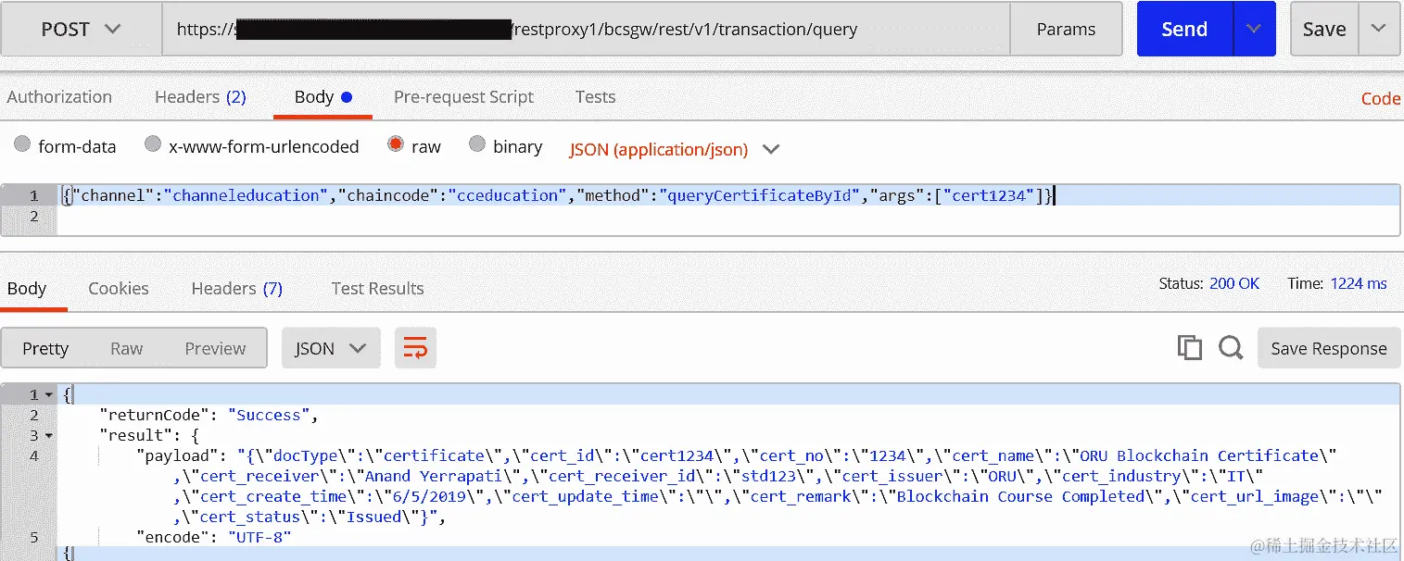Open the POST method dropdown
Image resolution: width=1404 pixels, height=561 pixels.
pos(82,29)
